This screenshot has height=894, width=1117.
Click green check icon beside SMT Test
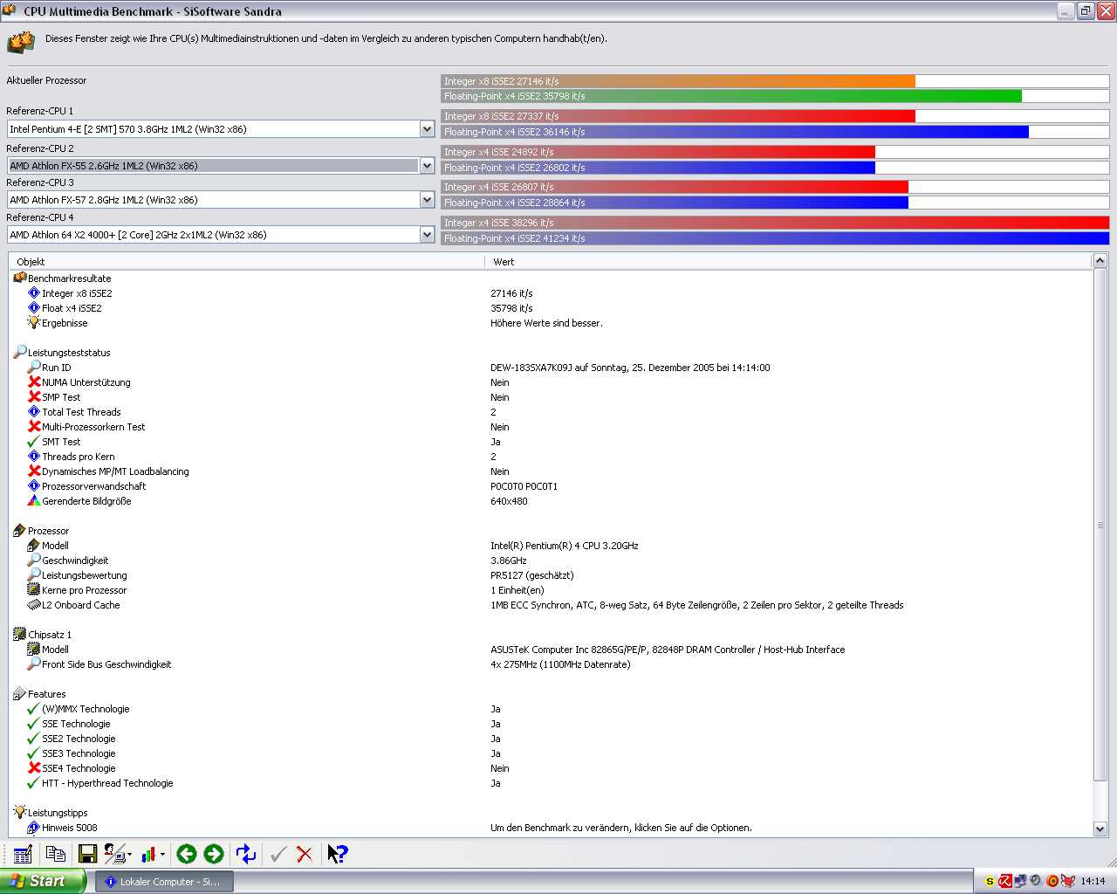[x=34, y=442]
